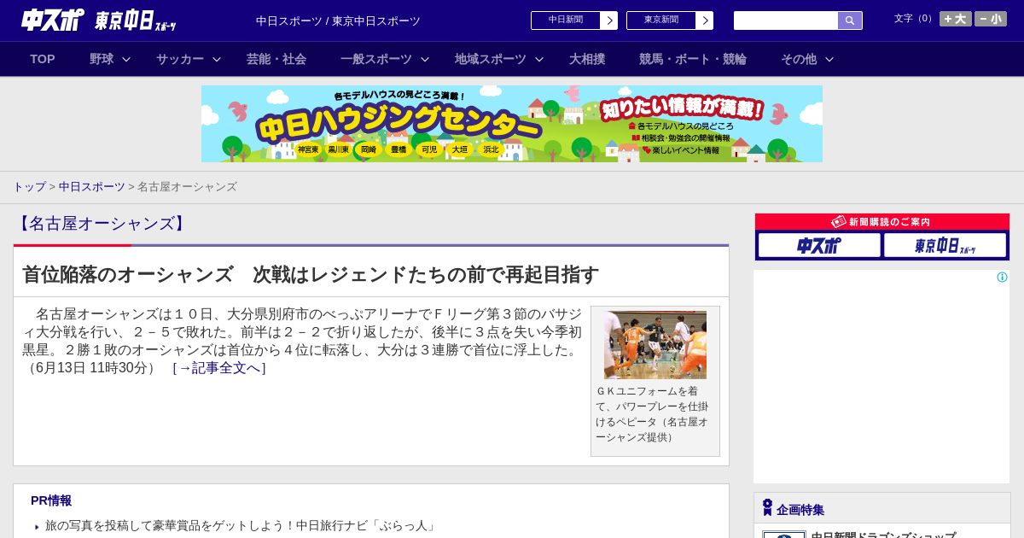Expand chevron next to 一般スポーツ
The image size is (1024, 538).
pyautogui.click(x=425, y=59)
